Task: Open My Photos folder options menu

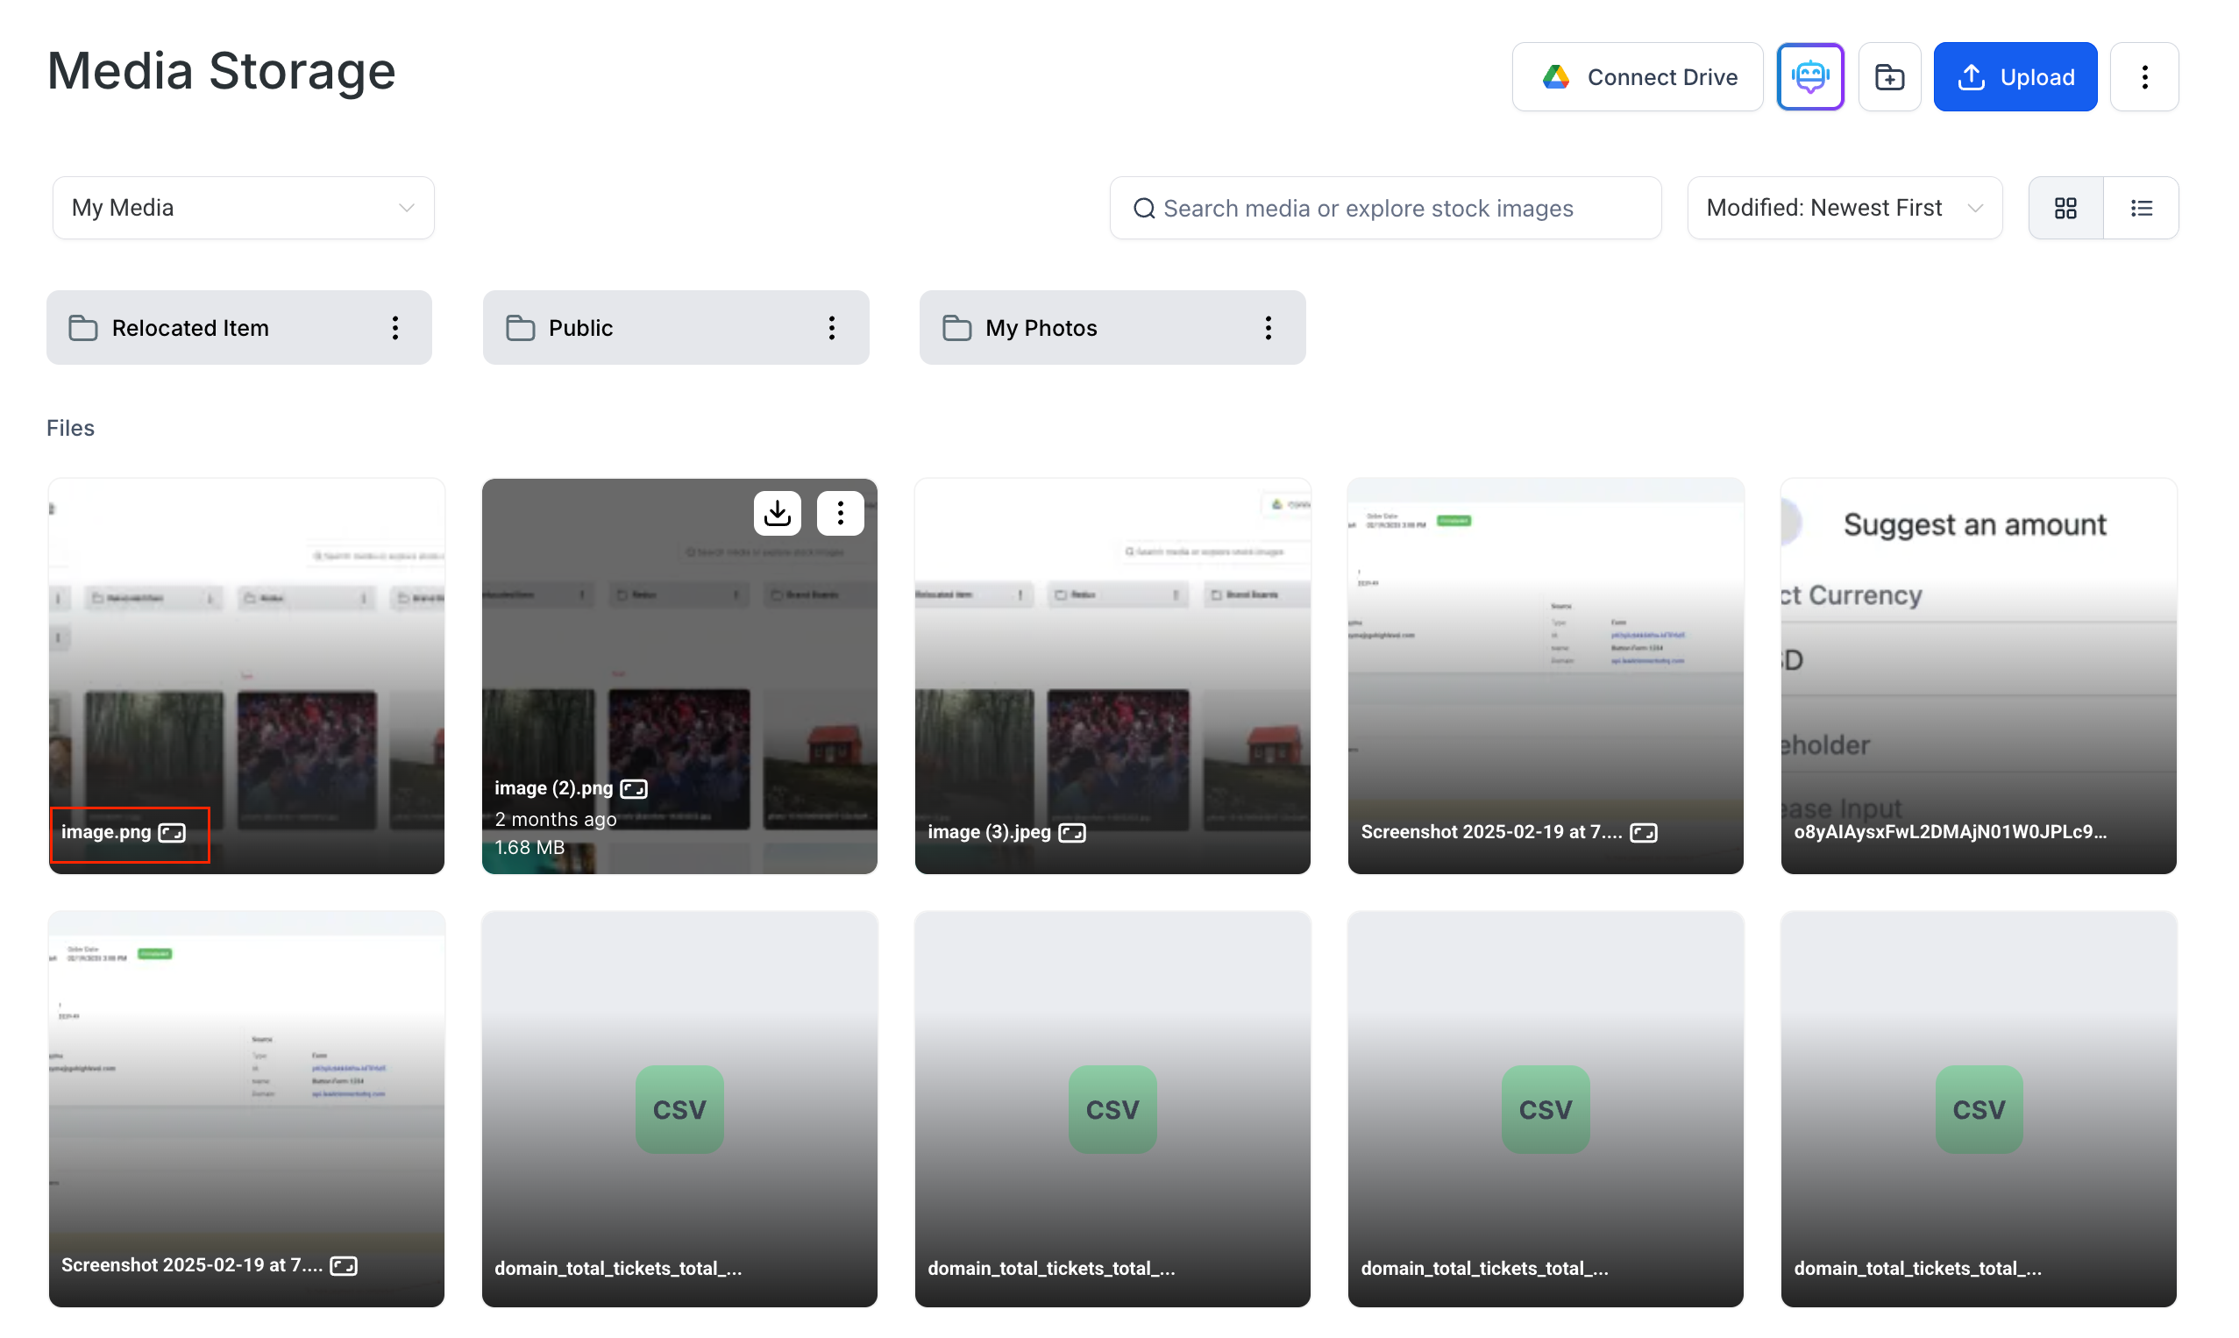Action: click(1268, 327)
